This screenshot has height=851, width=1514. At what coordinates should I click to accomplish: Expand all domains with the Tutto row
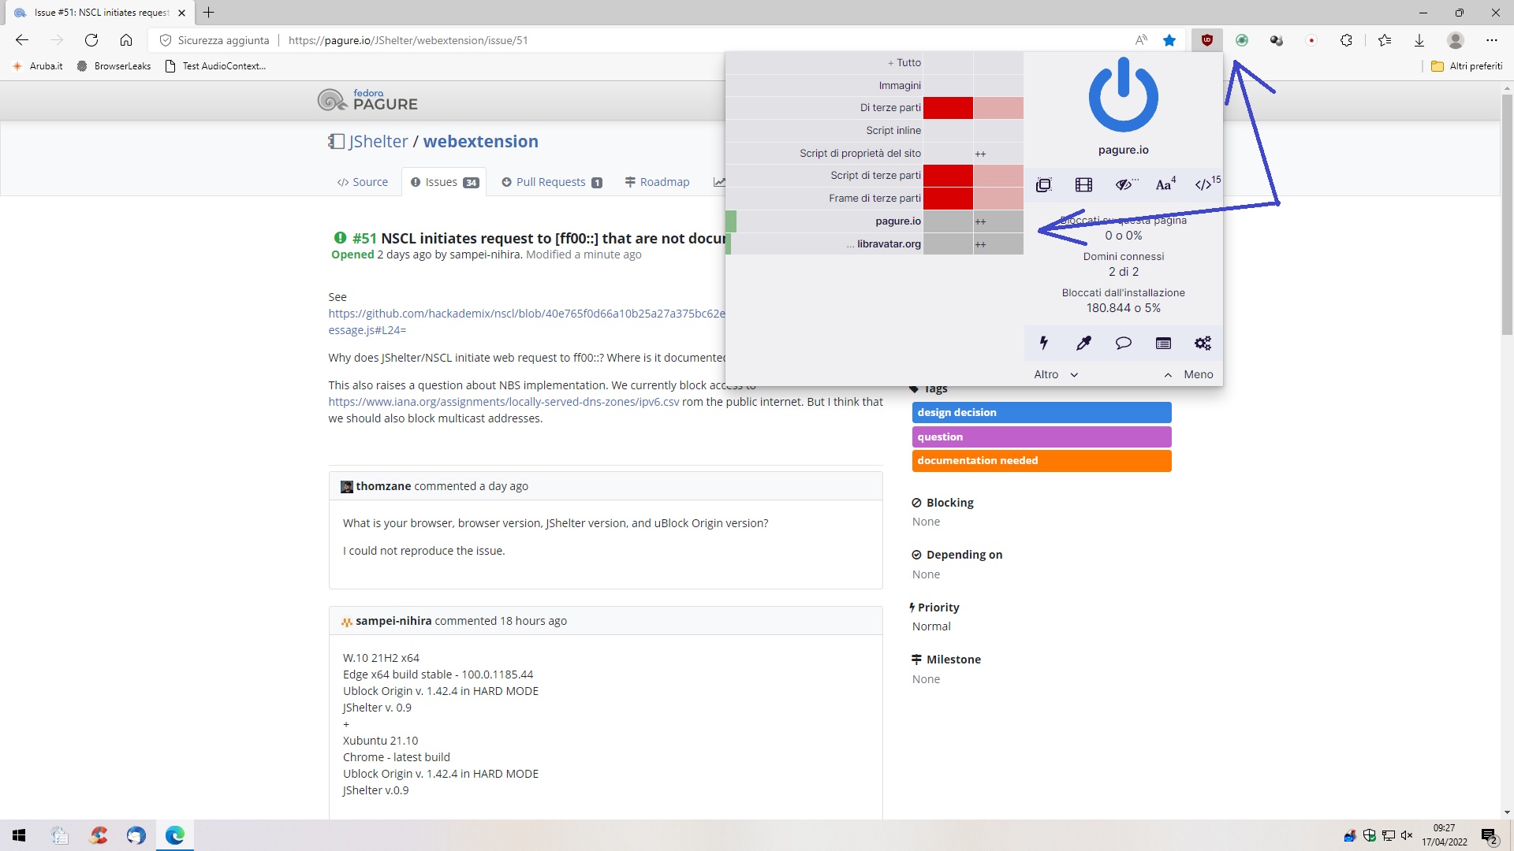pos(824,63)
